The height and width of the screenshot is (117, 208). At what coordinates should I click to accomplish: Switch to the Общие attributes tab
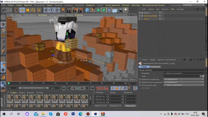pyautogui.click(x=144, y=67)
